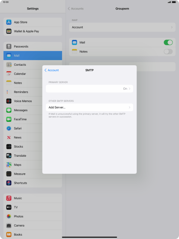Expand the Add Server row chevron
Screen dimensions: 179x239
[129, 107]
